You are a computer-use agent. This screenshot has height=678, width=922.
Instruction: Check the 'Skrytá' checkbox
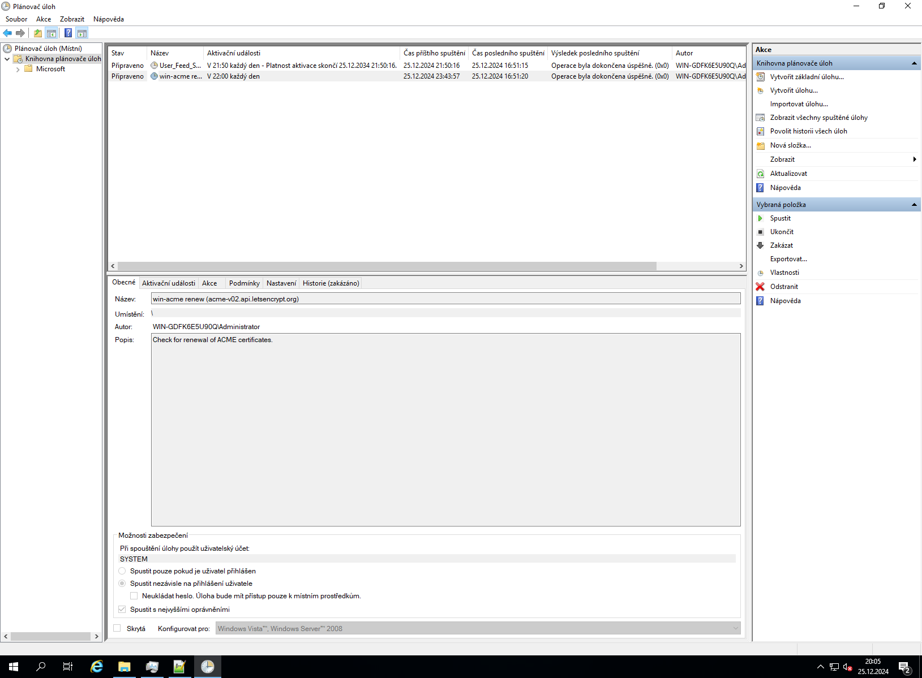[117, 628]
